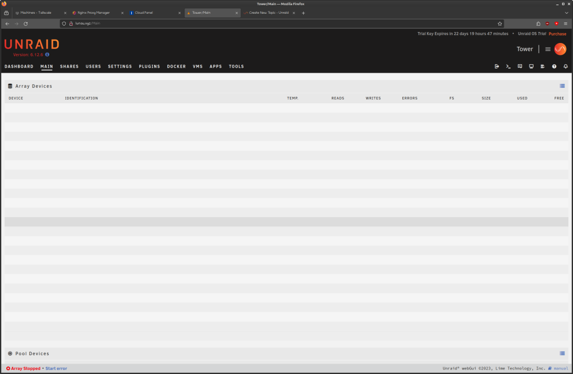The width and height of the screenshot is (573, 374).
Task: Click the Array Devices section icon
Action: [10, 86]
